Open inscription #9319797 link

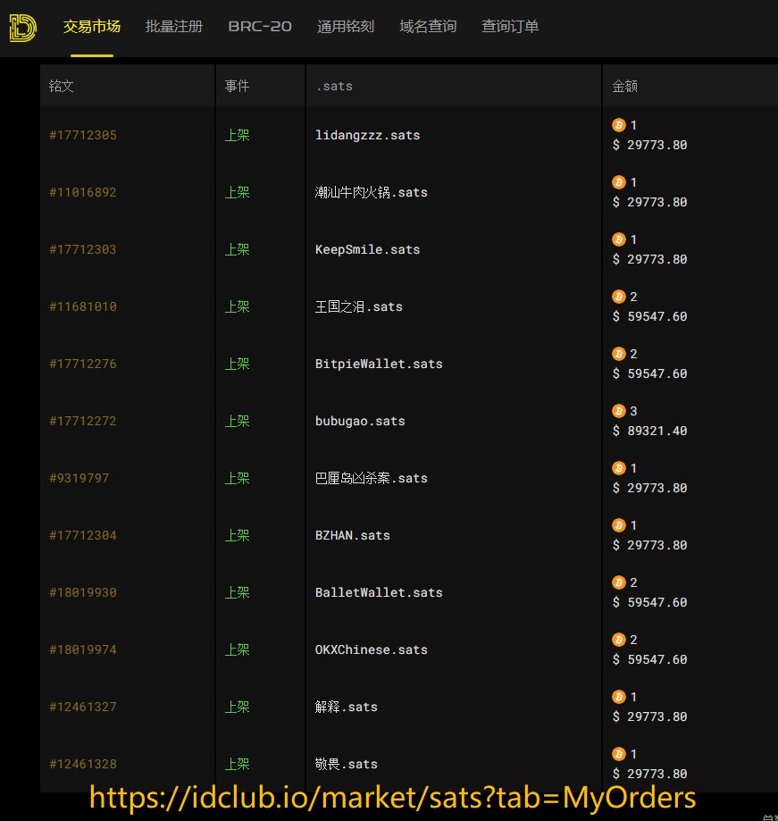click(79, 478)
